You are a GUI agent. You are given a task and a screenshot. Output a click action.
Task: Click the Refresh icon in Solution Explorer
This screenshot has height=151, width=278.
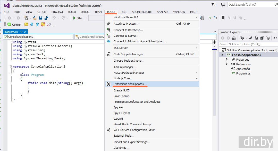(x=256, y=38)
